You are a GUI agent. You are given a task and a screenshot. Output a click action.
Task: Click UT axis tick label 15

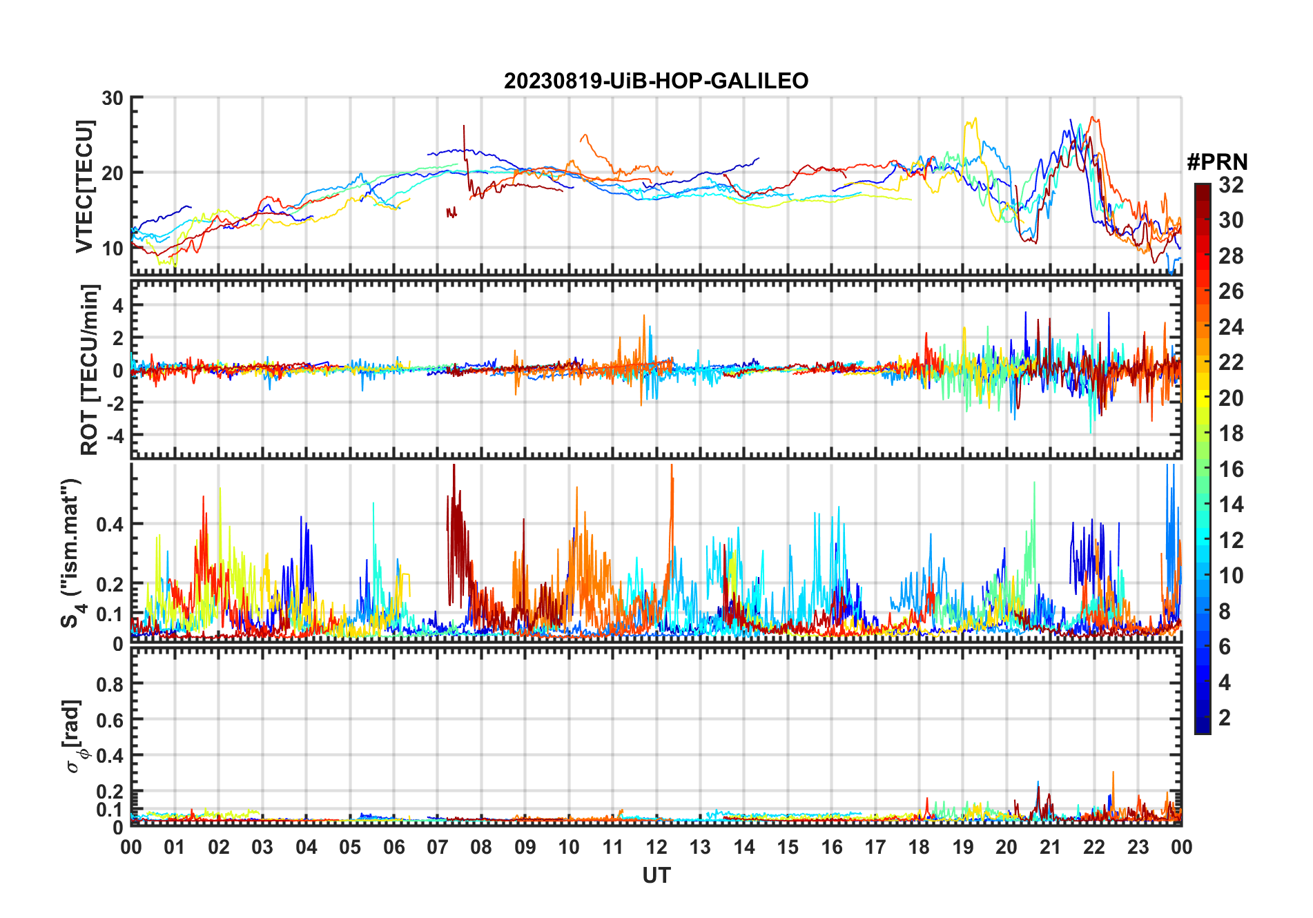(788, 847)
